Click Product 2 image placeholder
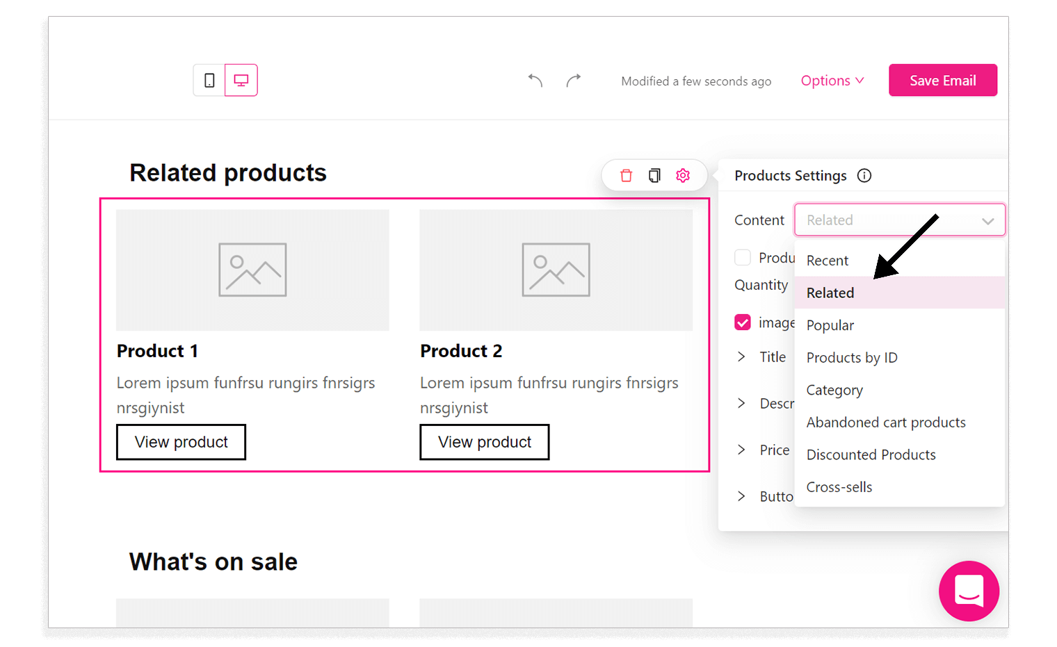Image resolution: width=1057 pixels, height=647 pixels. (556, 270)
